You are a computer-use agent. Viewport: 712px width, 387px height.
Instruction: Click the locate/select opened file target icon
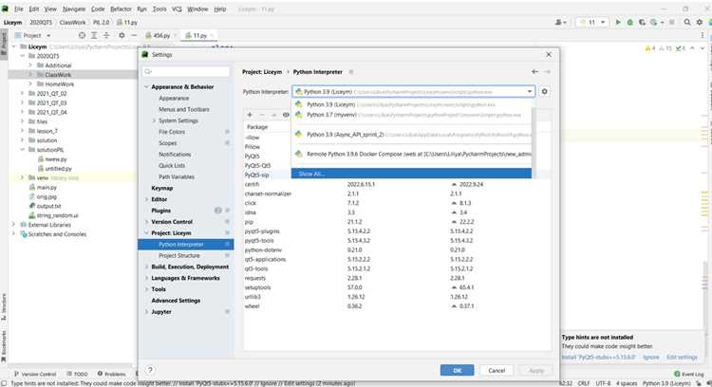[82, 35]
